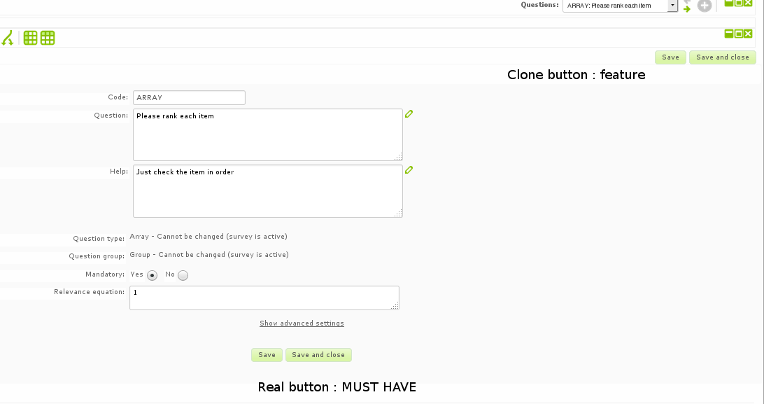
Task: Click the 'Code:' label
Action: [x=118, y=97]
